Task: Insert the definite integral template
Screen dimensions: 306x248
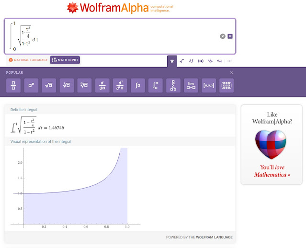Action: [155, 85]
